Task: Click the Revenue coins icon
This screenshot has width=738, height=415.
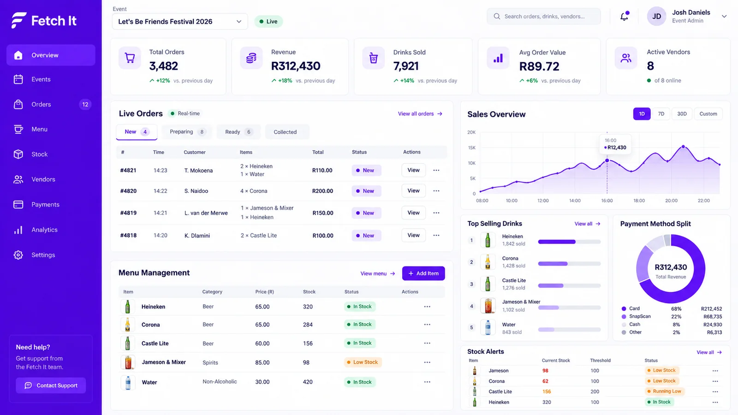Action: [251, 58]
